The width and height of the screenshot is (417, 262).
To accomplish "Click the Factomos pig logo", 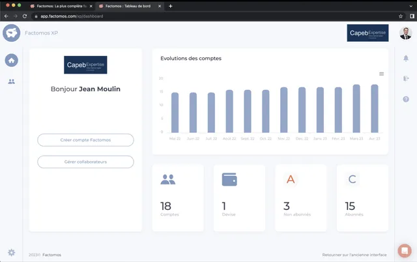I will pyautogui.click(x=11, y=33).
